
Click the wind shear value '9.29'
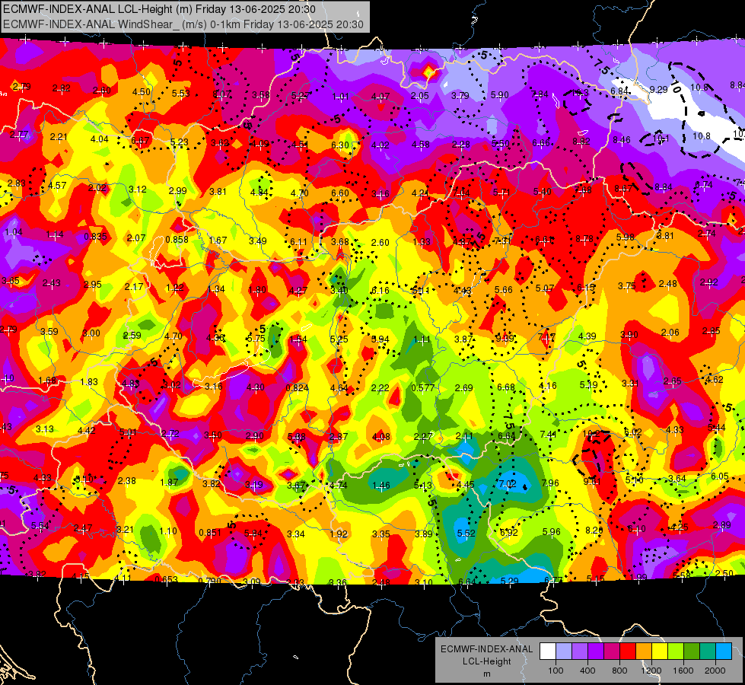tap(658, 89)
